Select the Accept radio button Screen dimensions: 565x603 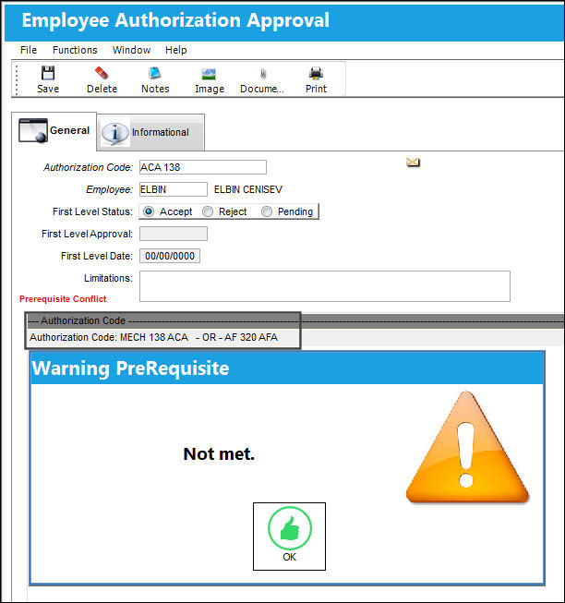pos(149,211)
